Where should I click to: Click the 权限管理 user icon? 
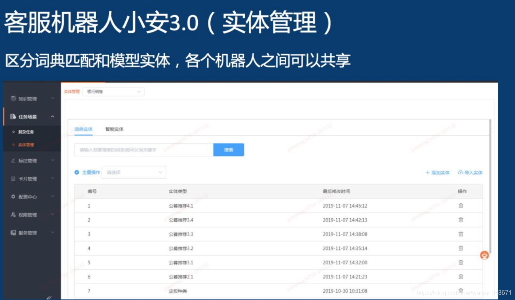point(13,215)
